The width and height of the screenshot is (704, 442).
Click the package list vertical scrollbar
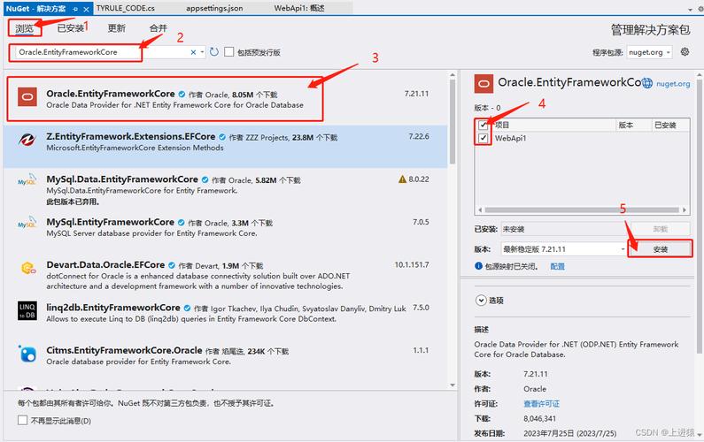tap(453, 121)
